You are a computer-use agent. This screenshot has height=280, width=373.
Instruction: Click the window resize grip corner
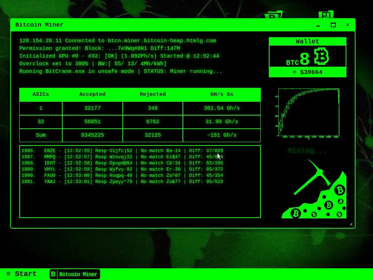click(x=351, y=224)
